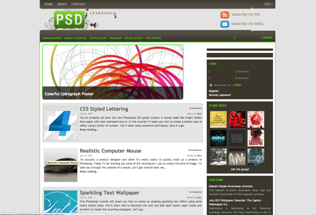
Task: Open the blue grunge poster Flickr thumbnail
Action: [x=256, y=157]
